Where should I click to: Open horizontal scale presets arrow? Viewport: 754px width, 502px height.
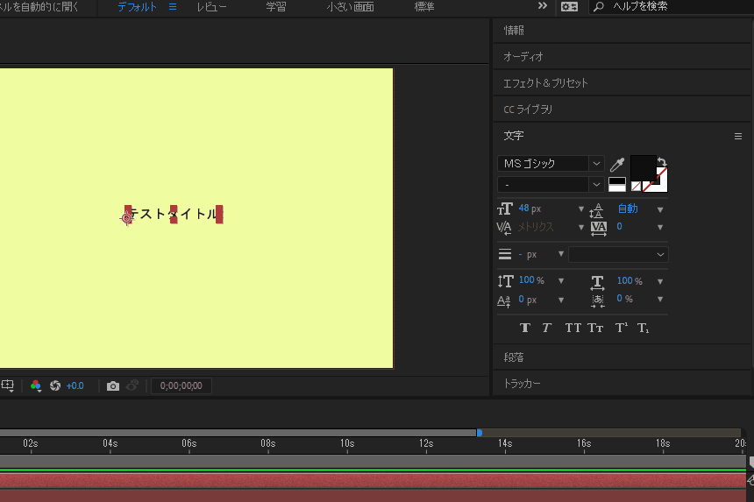click(x=660, y=281)
